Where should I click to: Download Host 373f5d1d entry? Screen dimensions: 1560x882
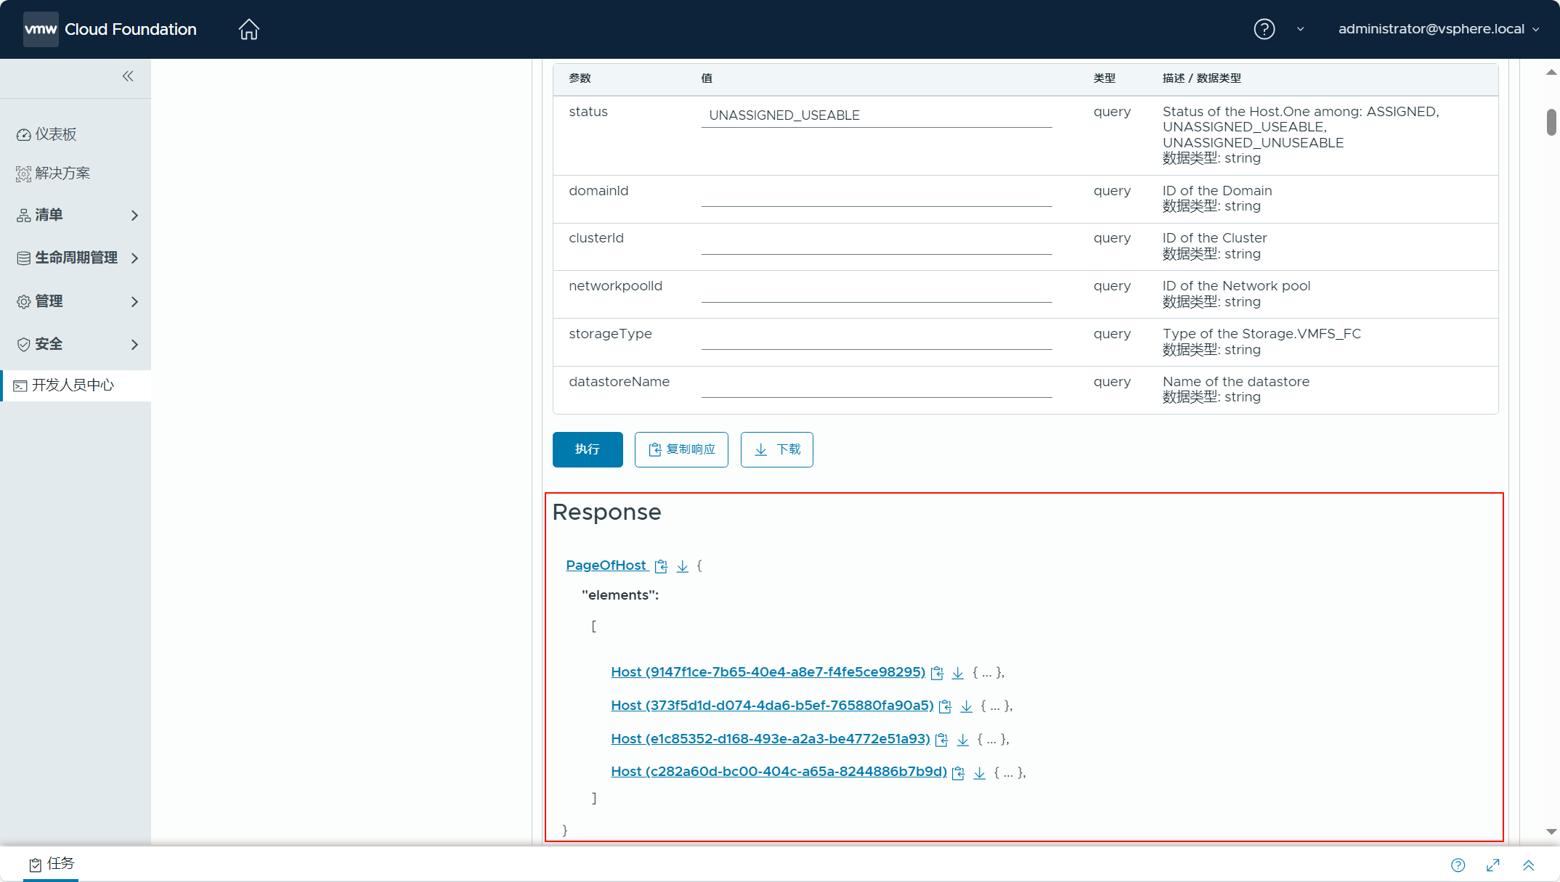(966, 706)
